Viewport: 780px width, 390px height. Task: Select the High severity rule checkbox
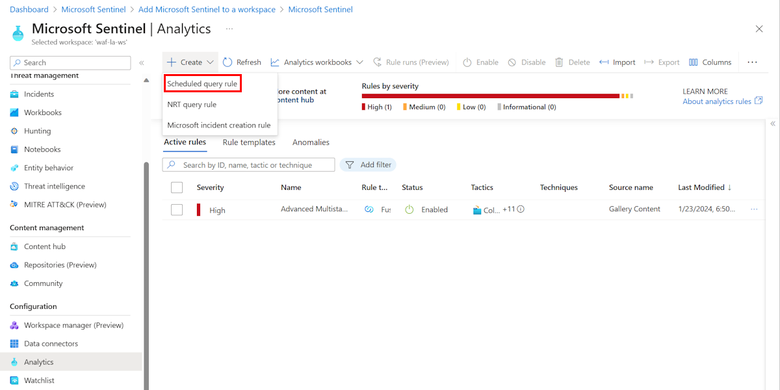177,210
